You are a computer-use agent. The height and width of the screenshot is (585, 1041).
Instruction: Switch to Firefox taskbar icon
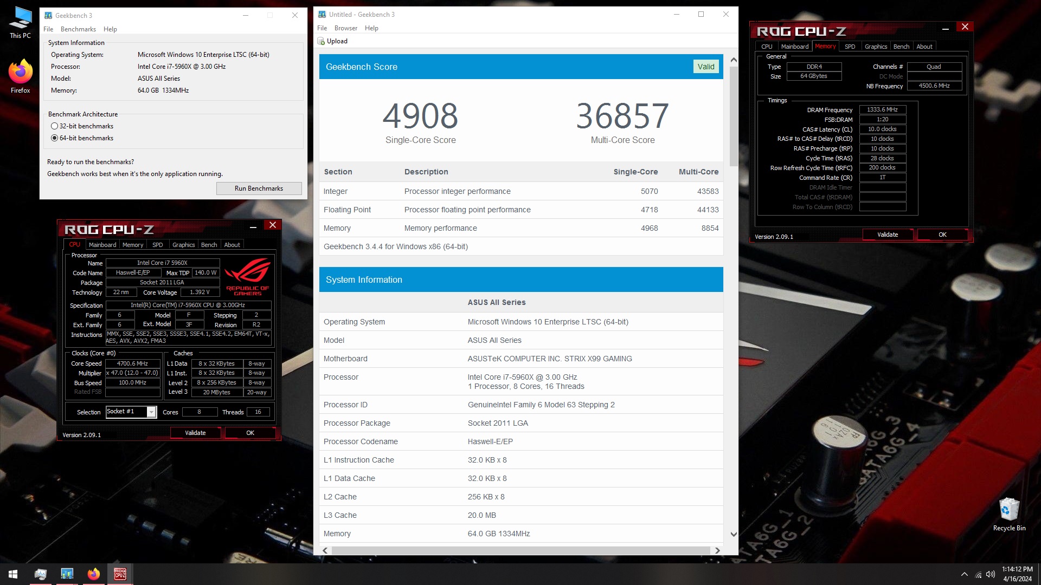94,574
